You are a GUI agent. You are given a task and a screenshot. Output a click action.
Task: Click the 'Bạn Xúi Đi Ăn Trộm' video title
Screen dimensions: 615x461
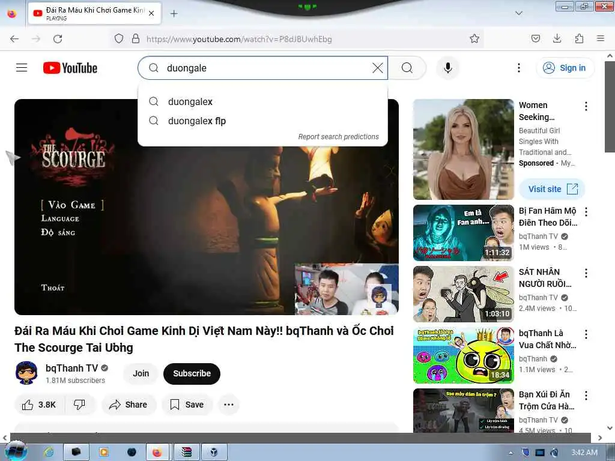pyautogui.click(x=547, y=400)
